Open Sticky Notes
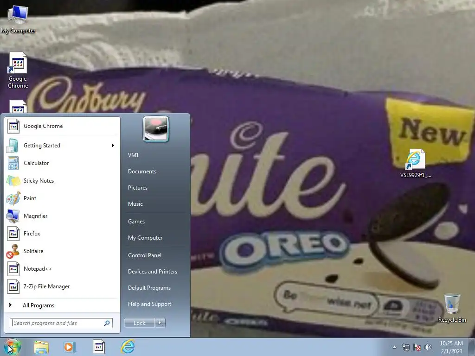This screenshot has height=356, width=475. 62,181
